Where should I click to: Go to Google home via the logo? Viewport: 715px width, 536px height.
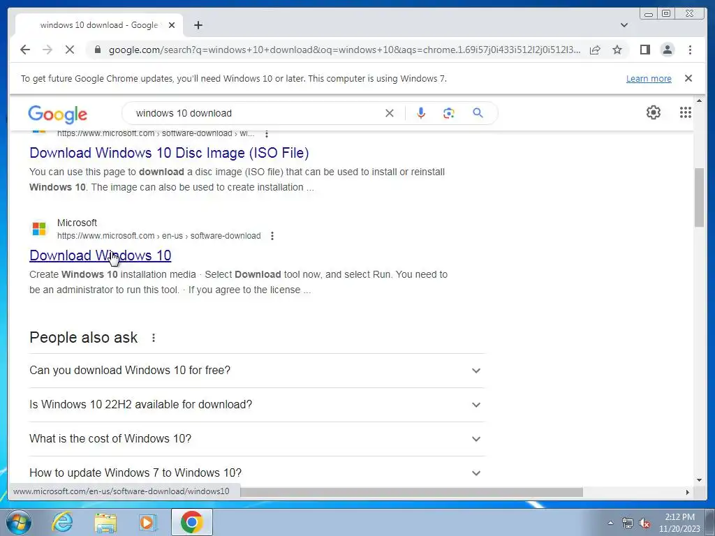pos(57,114)
